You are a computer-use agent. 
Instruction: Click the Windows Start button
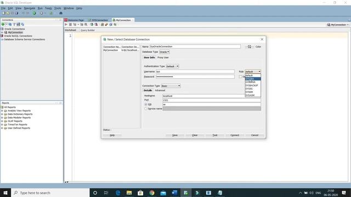coord(5,193)
